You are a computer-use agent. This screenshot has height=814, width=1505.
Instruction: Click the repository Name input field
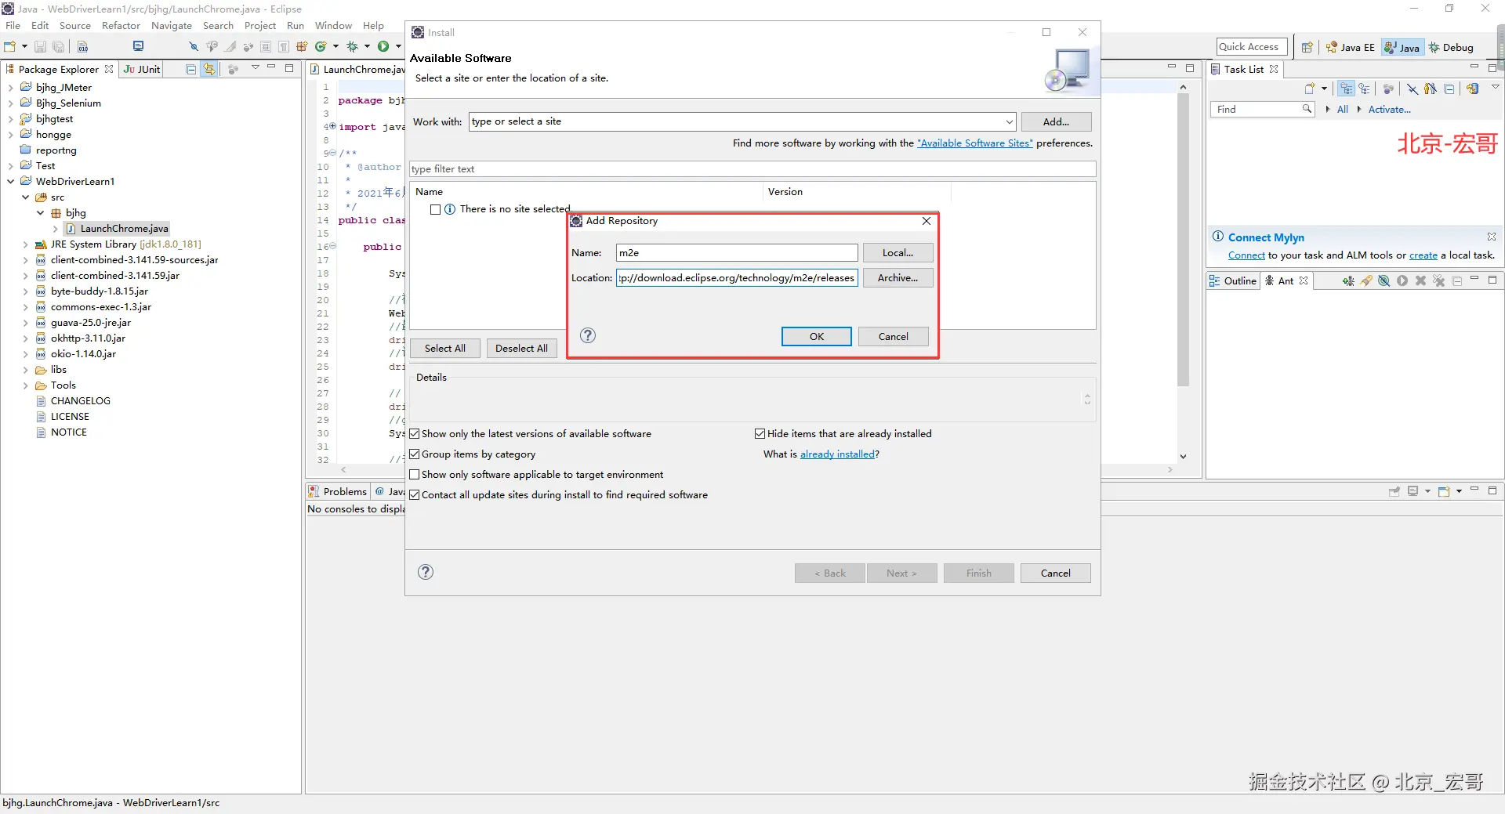737,252
